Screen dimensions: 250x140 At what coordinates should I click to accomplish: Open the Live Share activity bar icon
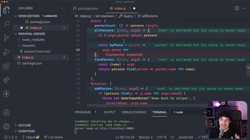pyautogui.click(x=6, y=80)
